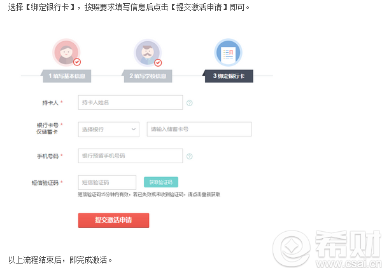This screenshot has width=382, height=268.
Task: Click the 银行预留手机号码 phone field
Action: coord(130,156)
